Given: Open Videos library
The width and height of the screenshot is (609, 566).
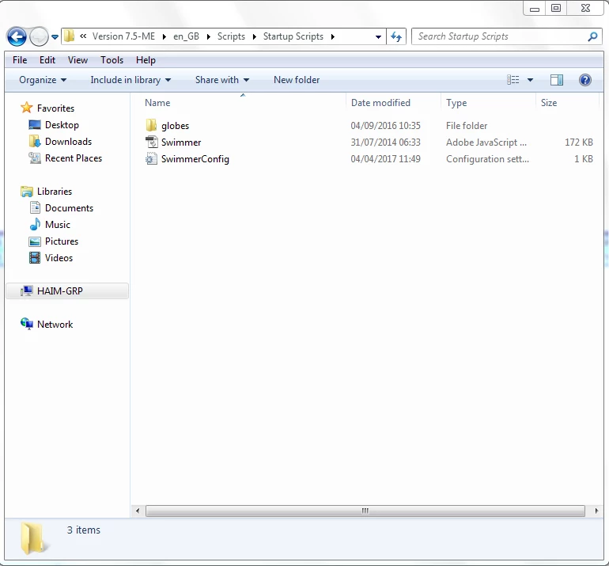Looking at the screenshot, I should [x=59, y=259].
